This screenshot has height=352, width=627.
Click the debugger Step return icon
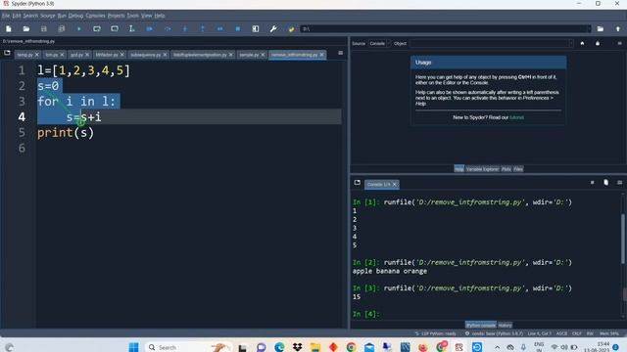coord(203,28)
